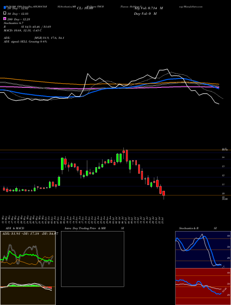Click the ADX (MGR) values line
The height and width of the screenshot is (305, 231).
[34, 38]
